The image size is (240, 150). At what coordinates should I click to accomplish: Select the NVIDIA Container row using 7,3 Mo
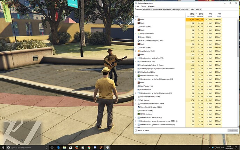click(178, 114)
